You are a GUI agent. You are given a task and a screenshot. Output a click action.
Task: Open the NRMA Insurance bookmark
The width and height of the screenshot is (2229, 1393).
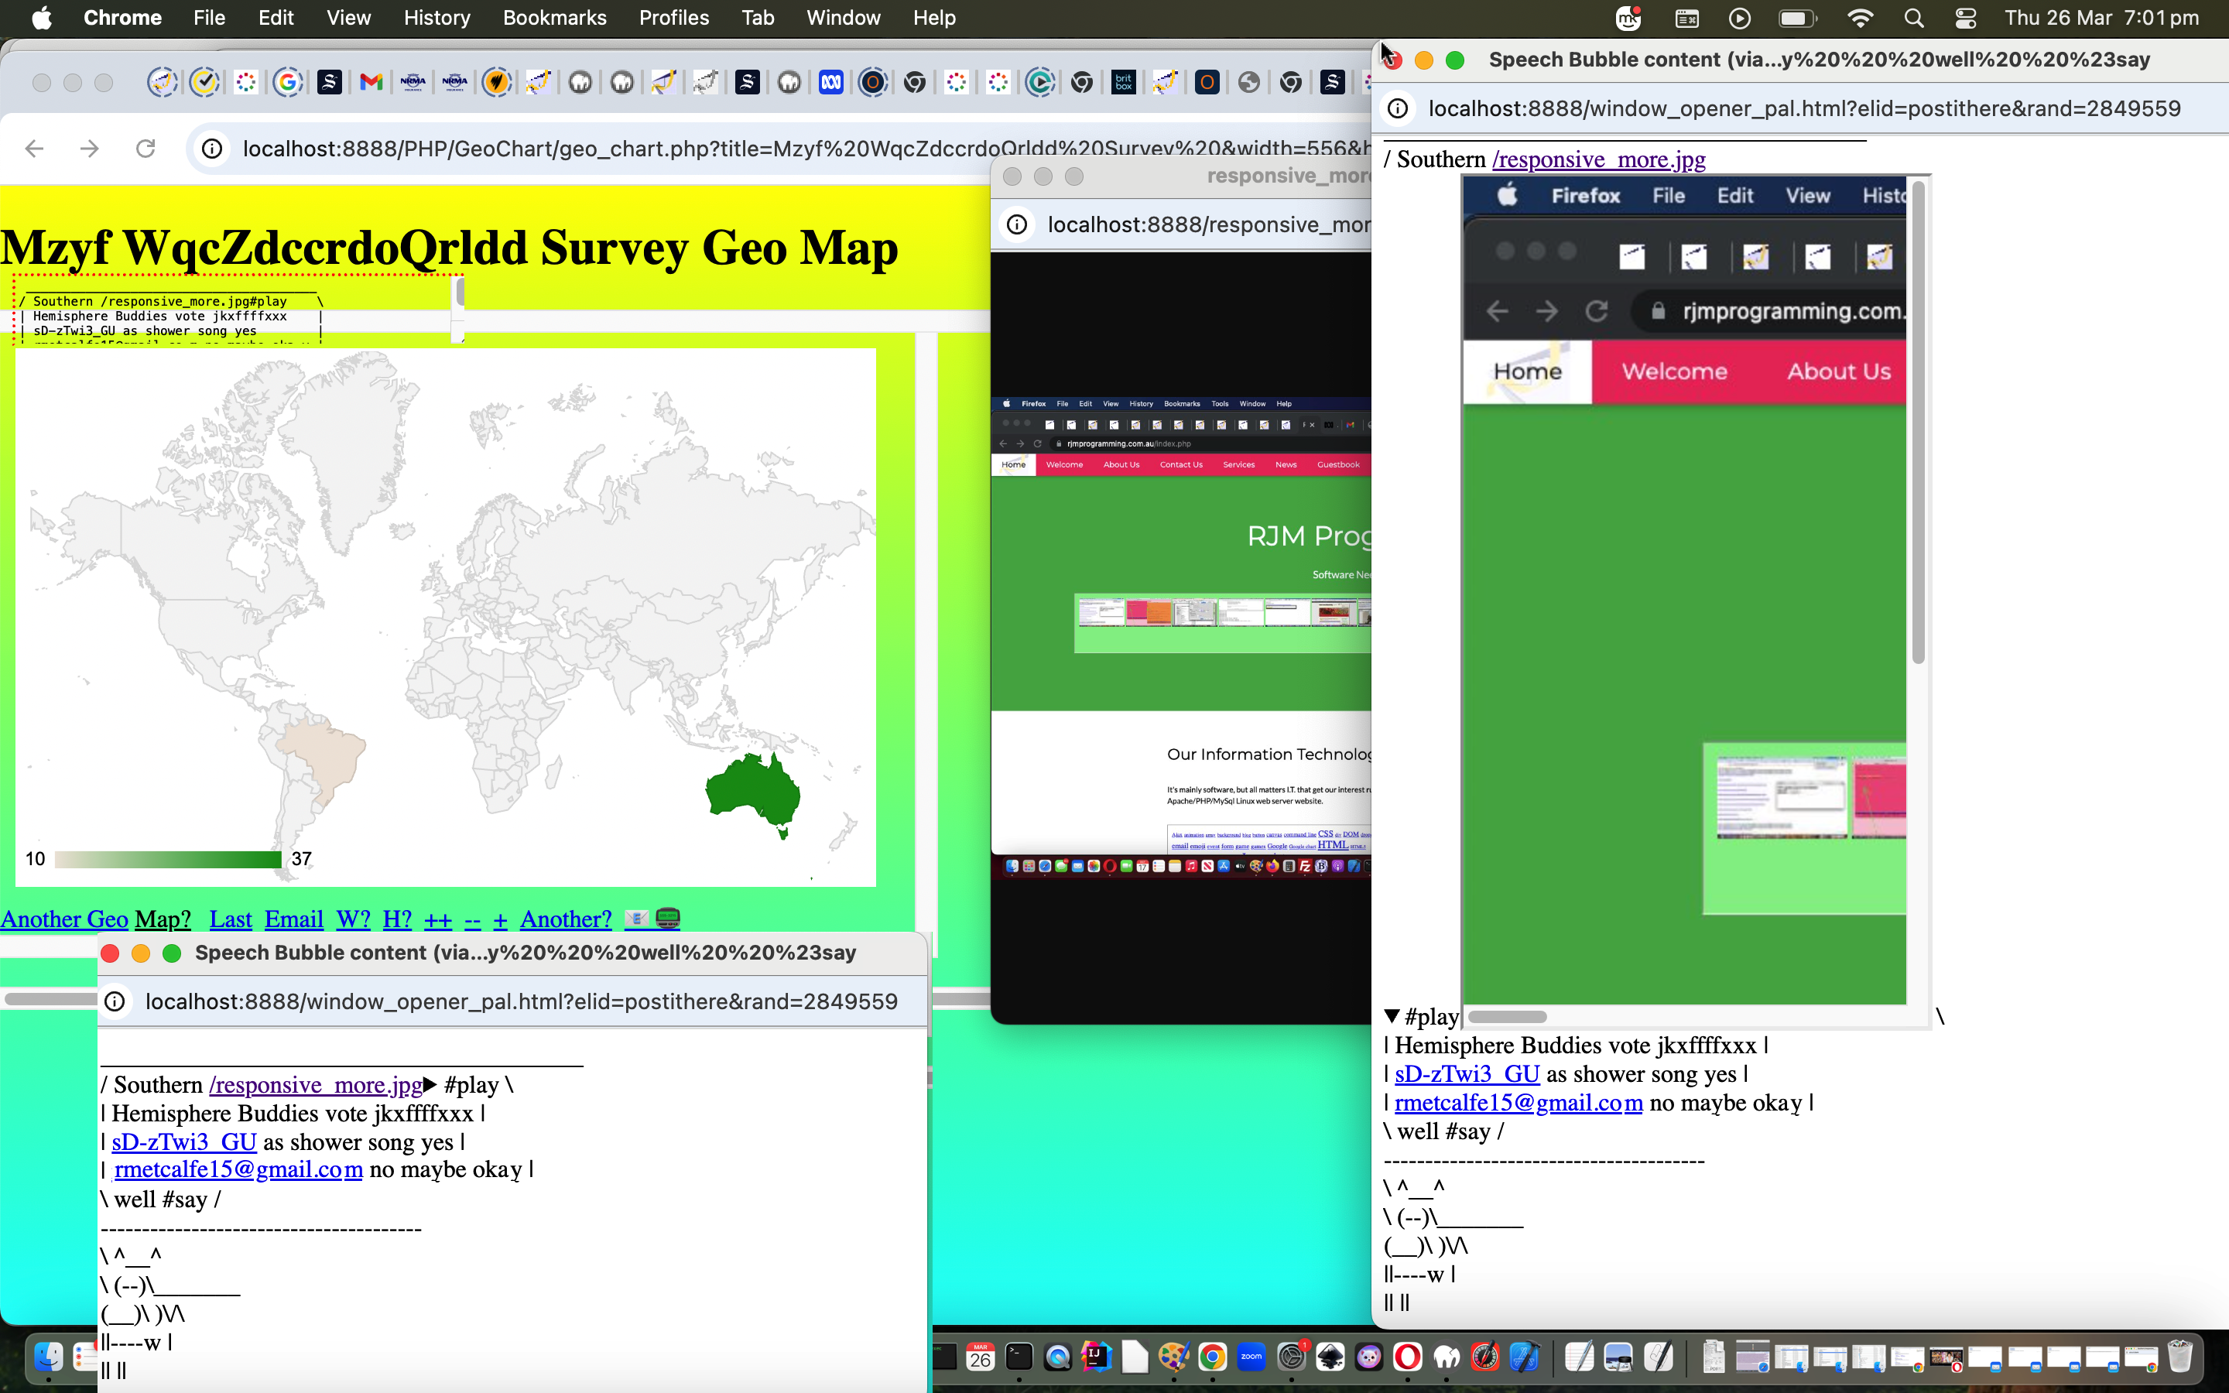click(x=413, y=82)
